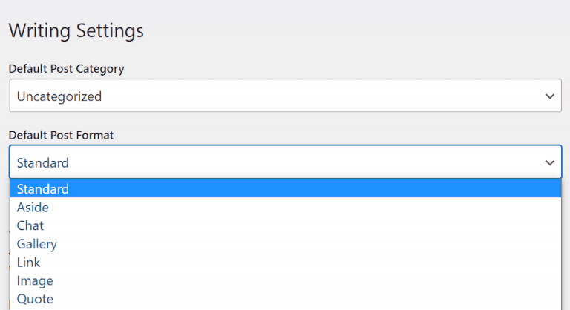
Task: Click the chevron arrow on Uncategorized dropdown
Action: point(550,96)
